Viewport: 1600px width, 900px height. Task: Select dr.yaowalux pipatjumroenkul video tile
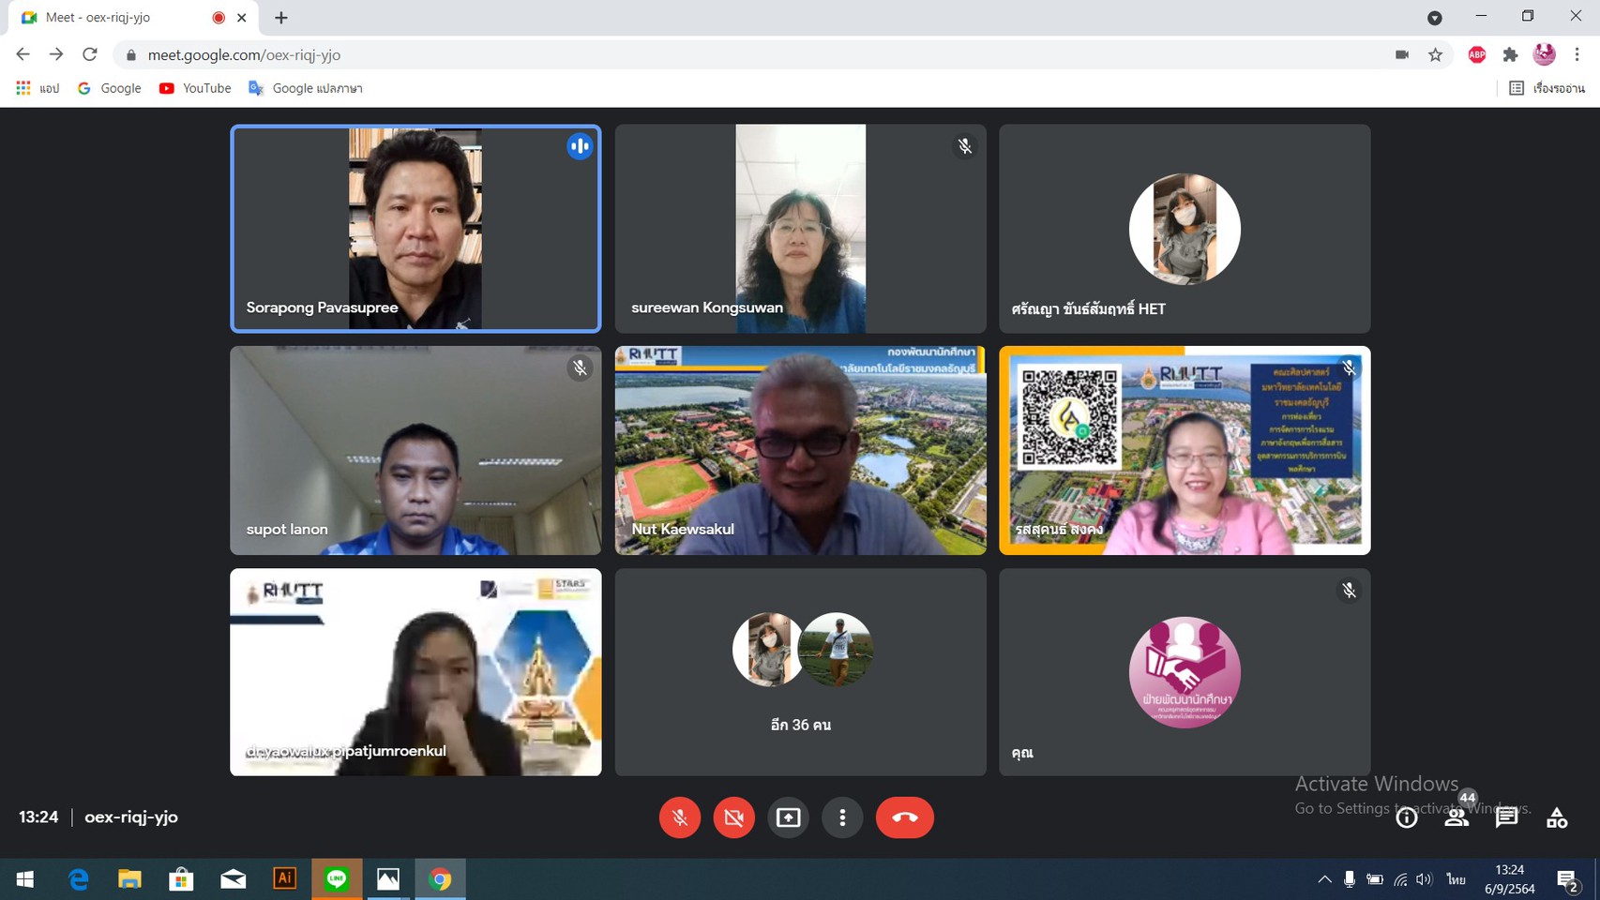[415, 672]
